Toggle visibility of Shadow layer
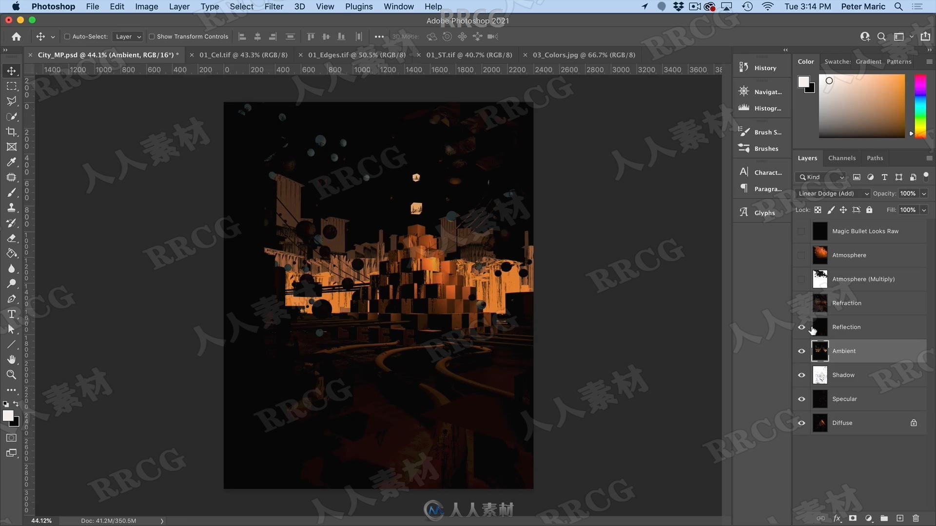Viewport: 936px width, 526px height. (x=801, y=375)
